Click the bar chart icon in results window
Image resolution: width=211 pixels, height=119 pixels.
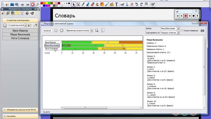tap(103, 30)
